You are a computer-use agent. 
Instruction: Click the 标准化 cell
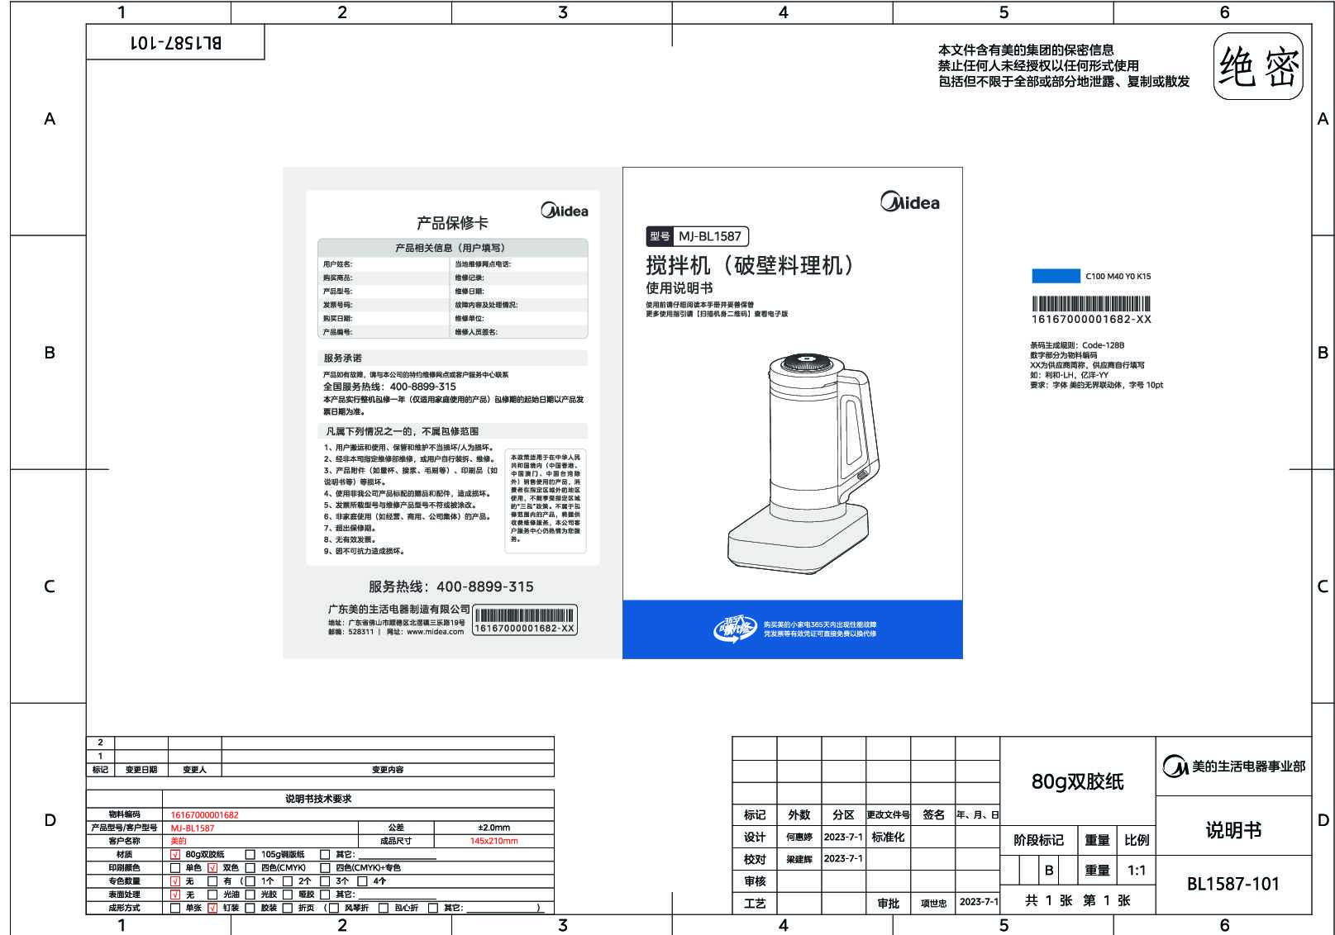click(x=888, y=837)
